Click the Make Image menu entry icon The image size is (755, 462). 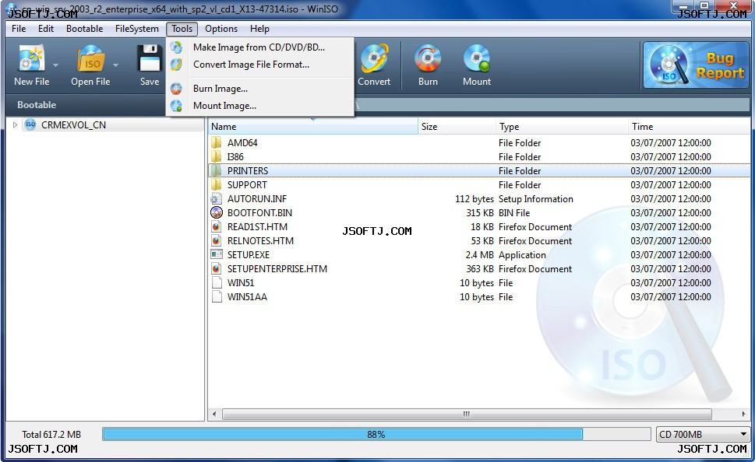[177, 47]
